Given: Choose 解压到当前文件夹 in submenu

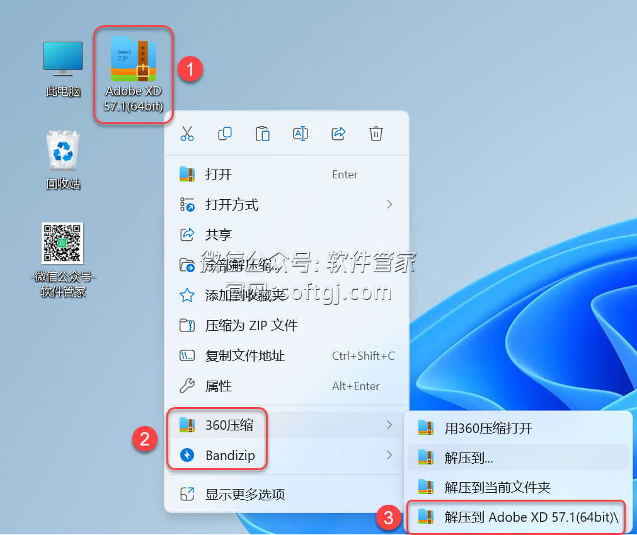Looking at the screenshot, I should [518, 486].
